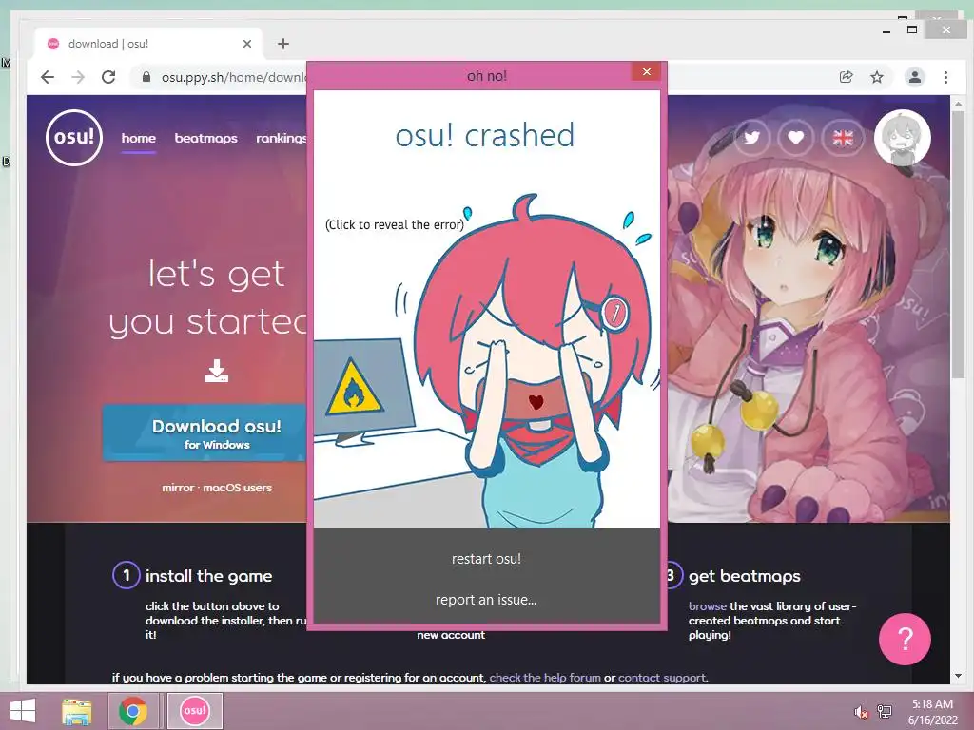Click the vertical scrollbar thumb

point(958,245)
